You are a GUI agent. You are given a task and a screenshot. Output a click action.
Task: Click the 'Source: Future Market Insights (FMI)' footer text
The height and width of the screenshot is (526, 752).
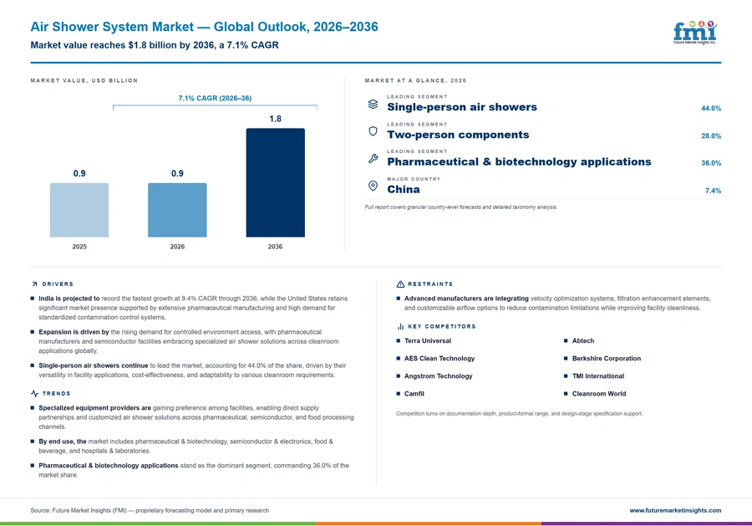click(79, 511)
